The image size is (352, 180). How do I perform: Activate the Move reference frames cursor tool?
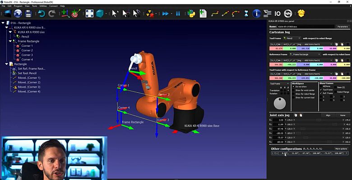pos(126,13)
